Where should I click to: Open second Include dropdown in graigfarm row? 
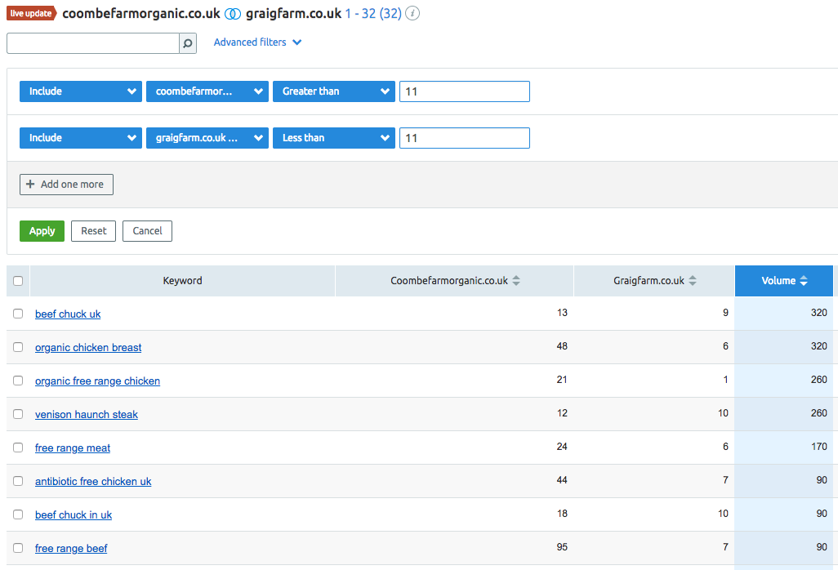click(x=81, y=138)
